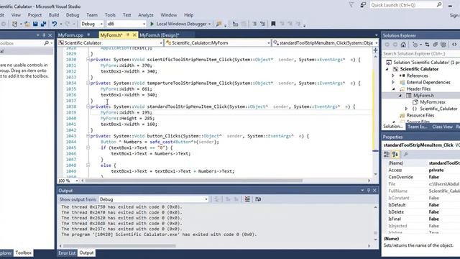This screenshot has height=259, width=460.
Task: Pin the MyForm.h tab
Action: click(x=128, y=35)
